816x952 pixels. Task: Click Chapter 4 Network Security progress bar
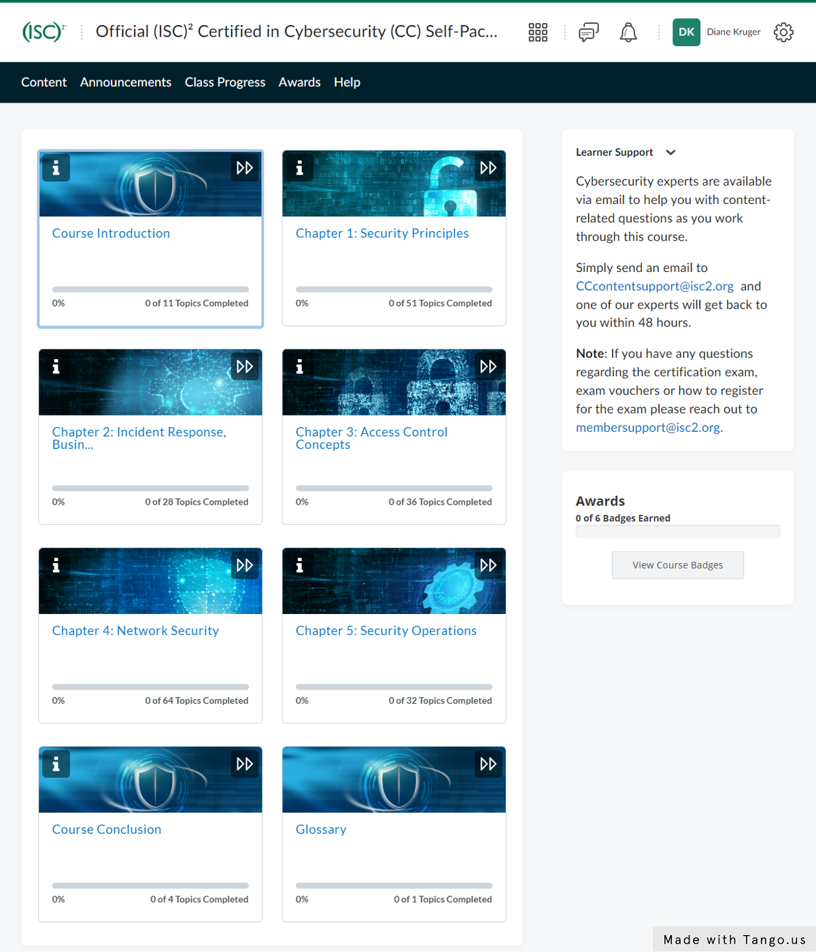coord(150,687)
